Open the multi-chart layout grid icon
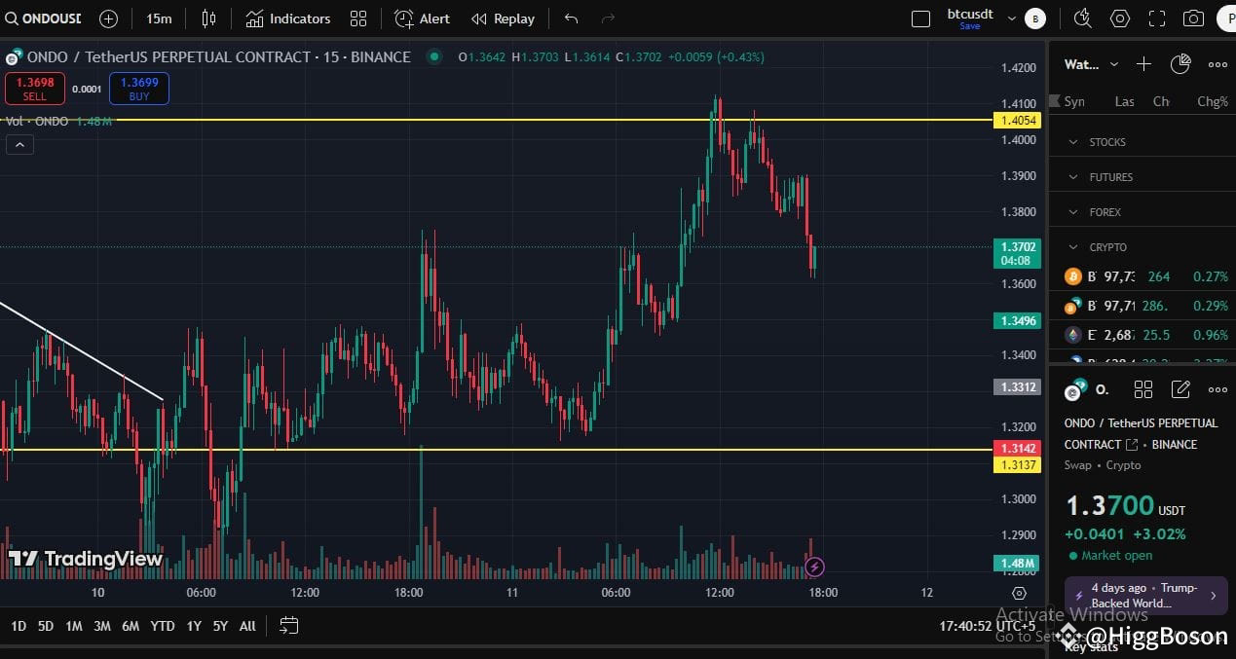This screenshot has height=659, width=1236. (357, 18)
